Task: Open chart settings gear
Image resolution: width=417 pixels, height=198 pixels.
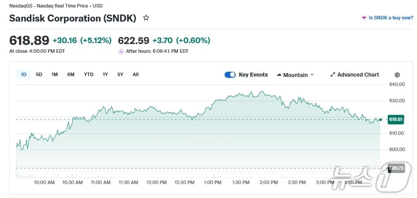Action: (397, 75)
